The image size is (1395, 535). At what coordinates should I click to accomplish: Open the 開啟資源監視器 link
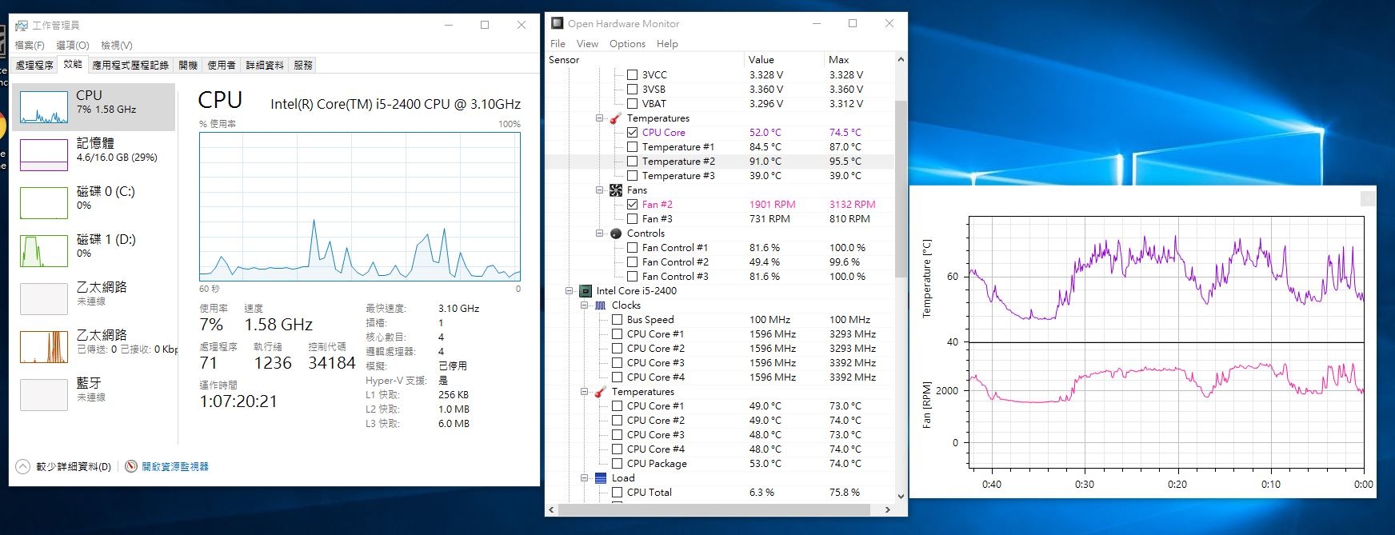pyautogui.click(x=167, y=466)
